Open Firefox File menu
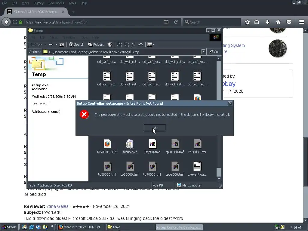308x231 pixels. [x=5, y=3]
